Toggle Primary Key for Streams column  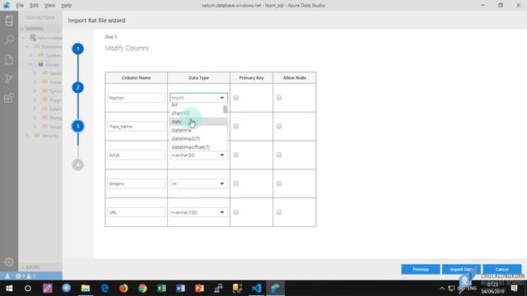[x=236, y=183]
